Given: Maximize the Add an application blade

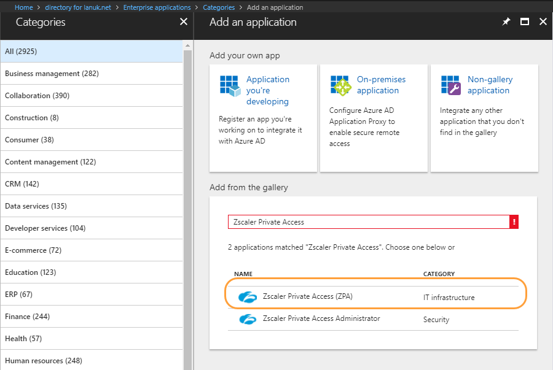Looking at the screenshot, I should pos(525,22).
